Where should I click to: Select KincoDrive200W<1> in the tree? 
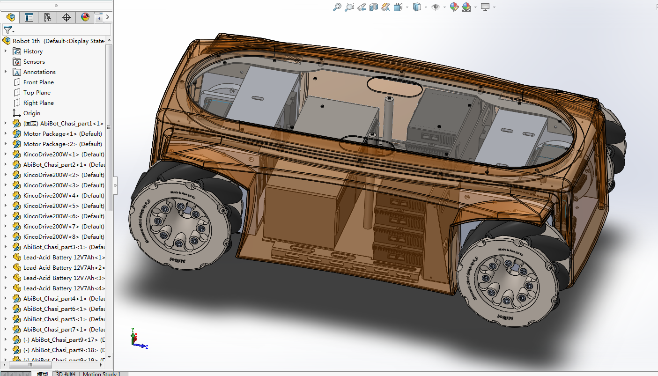(x=64, y=154)
